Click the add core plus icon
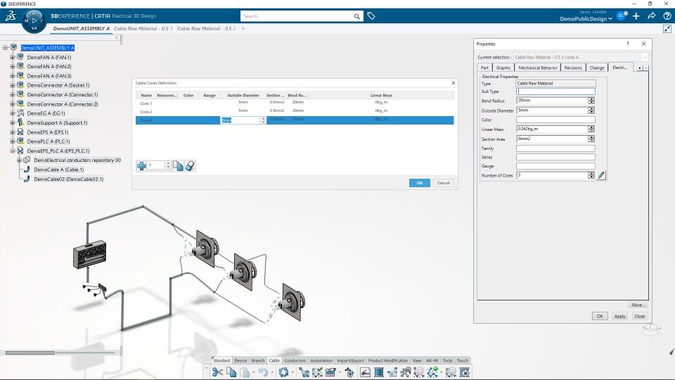The image size is (675, 380). pos(141,166)
